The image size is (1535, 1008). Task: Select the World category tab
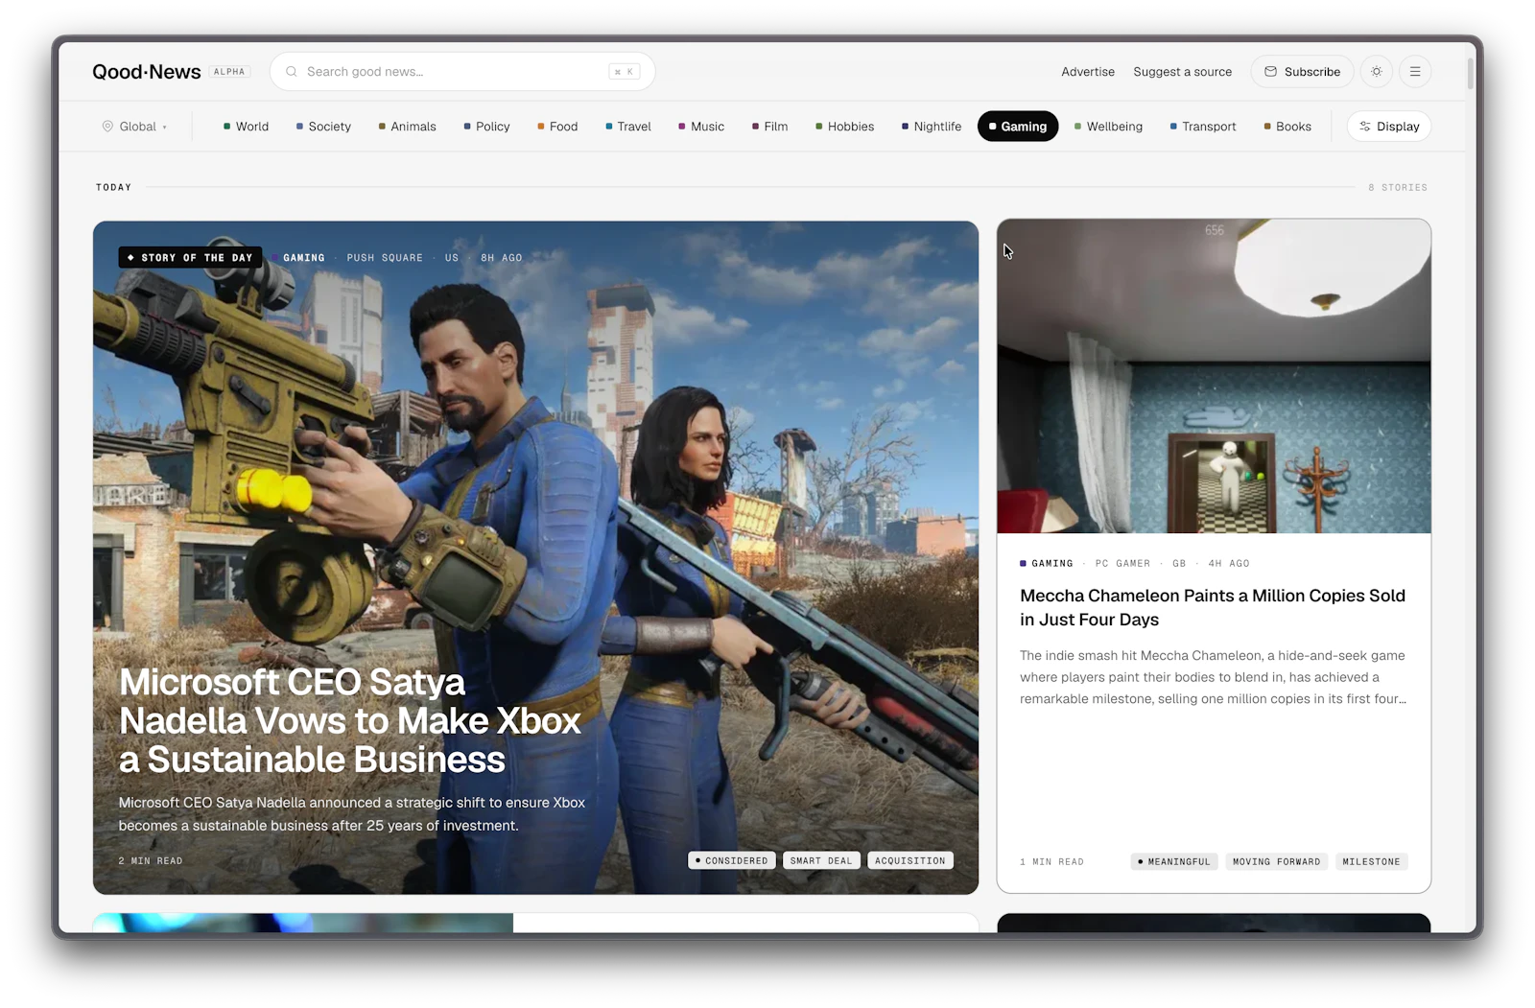click(246, 127)
